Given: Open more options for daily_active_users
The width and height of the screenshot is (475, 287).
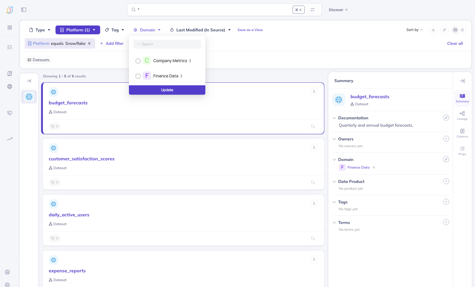Looking at the screenshot, I should coord(314,203).
